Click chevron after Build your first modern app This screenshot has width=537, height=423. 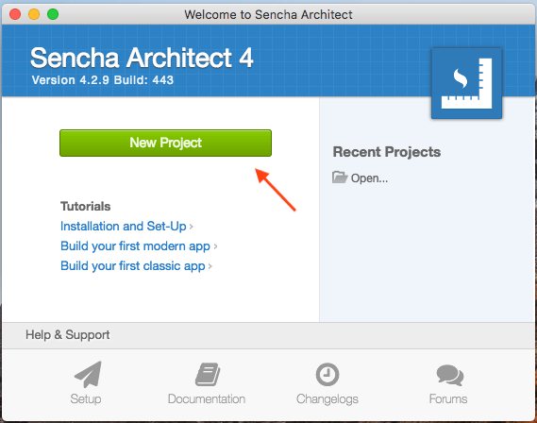coord(215,246)
